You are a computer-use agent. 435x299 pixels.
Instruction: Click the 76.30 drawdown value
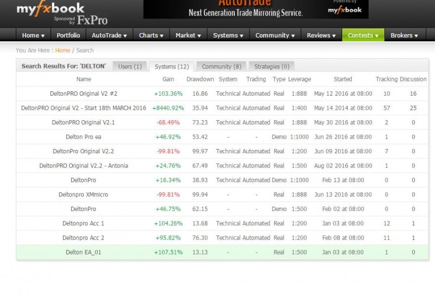[x=200, y=238]
